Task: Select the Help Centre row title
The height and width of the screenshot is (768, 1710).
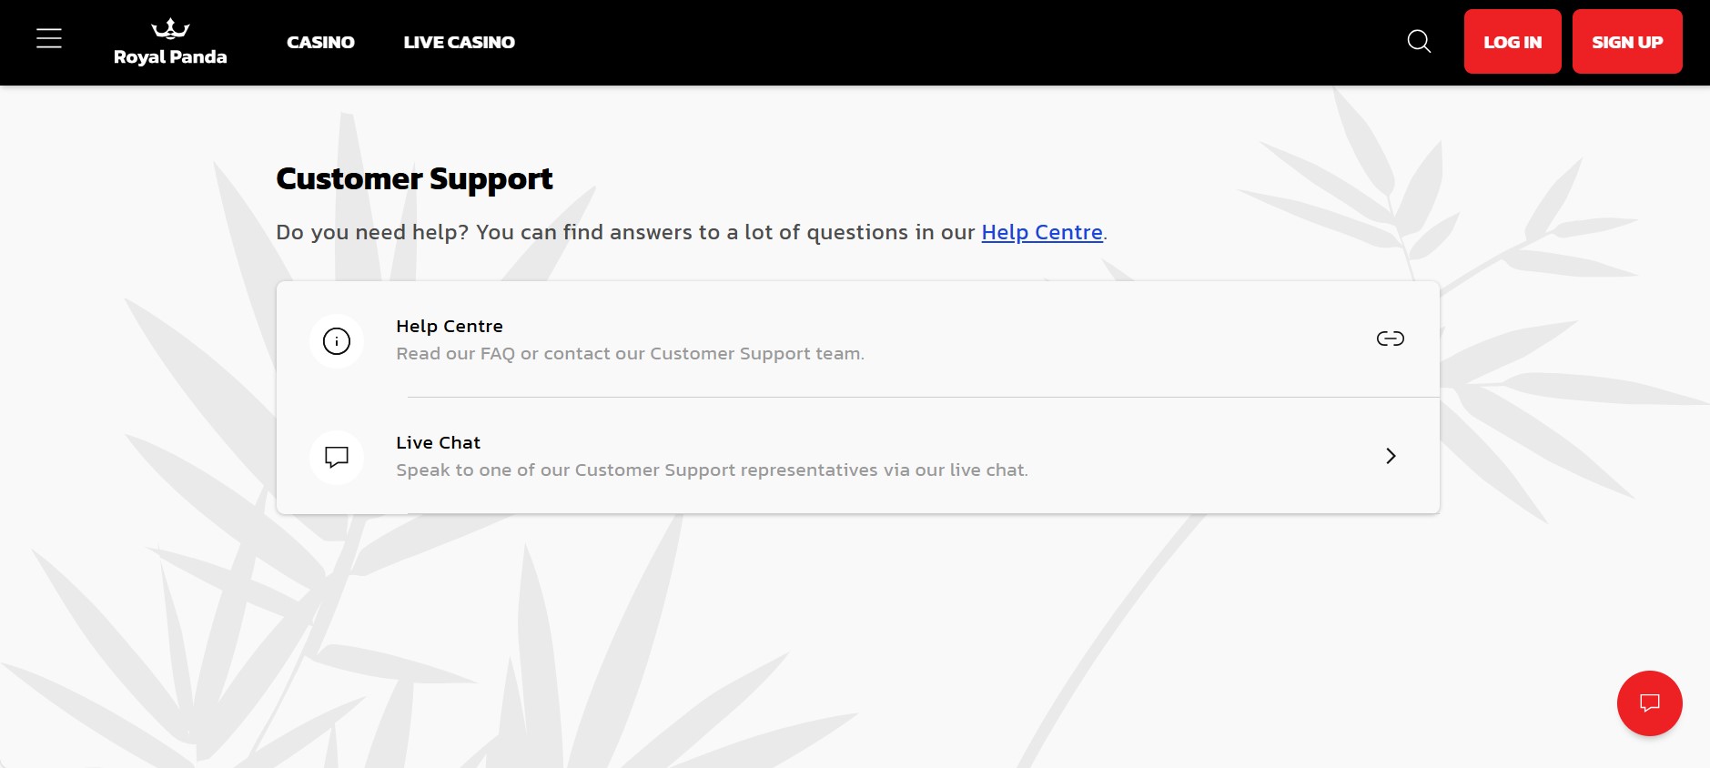Action: click(x=449, y=327)
